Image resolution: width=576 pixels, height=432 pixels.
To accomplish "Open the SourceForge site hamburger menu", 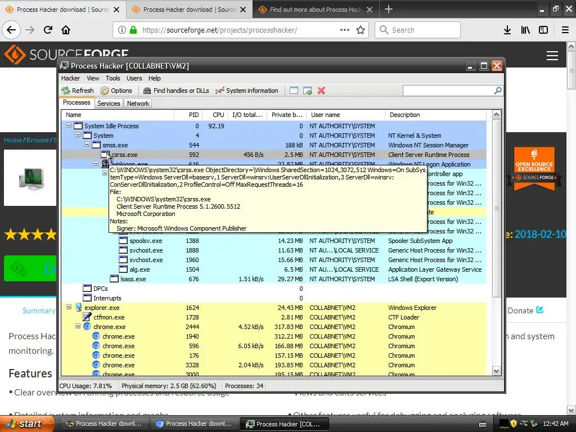I will coord(552,56).
